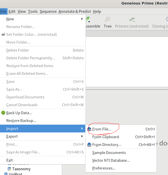This screenshot has height=175, width=168.
Task: Click Set Folder Color... (restricted) entry
Action: click(x=43, y=35)
